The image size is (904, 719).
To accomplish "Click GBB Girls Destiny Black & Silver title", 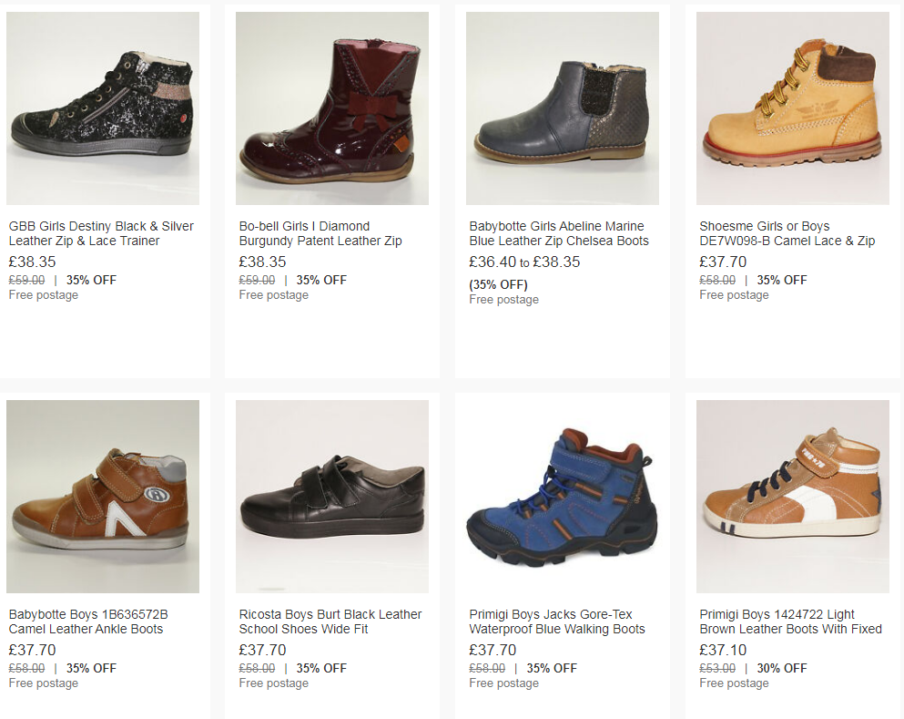I will (x=101, y=233).
